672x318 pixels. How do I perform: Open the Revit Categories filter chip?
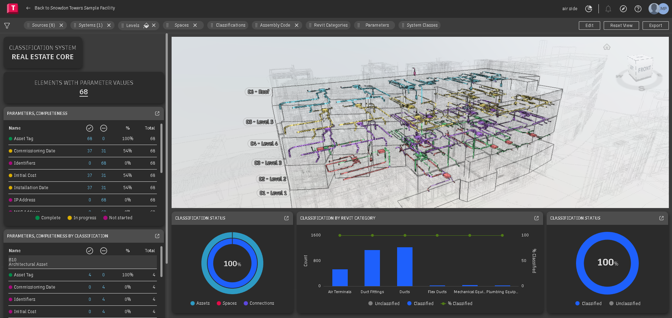pyautogui.click(x=331, y=25)
